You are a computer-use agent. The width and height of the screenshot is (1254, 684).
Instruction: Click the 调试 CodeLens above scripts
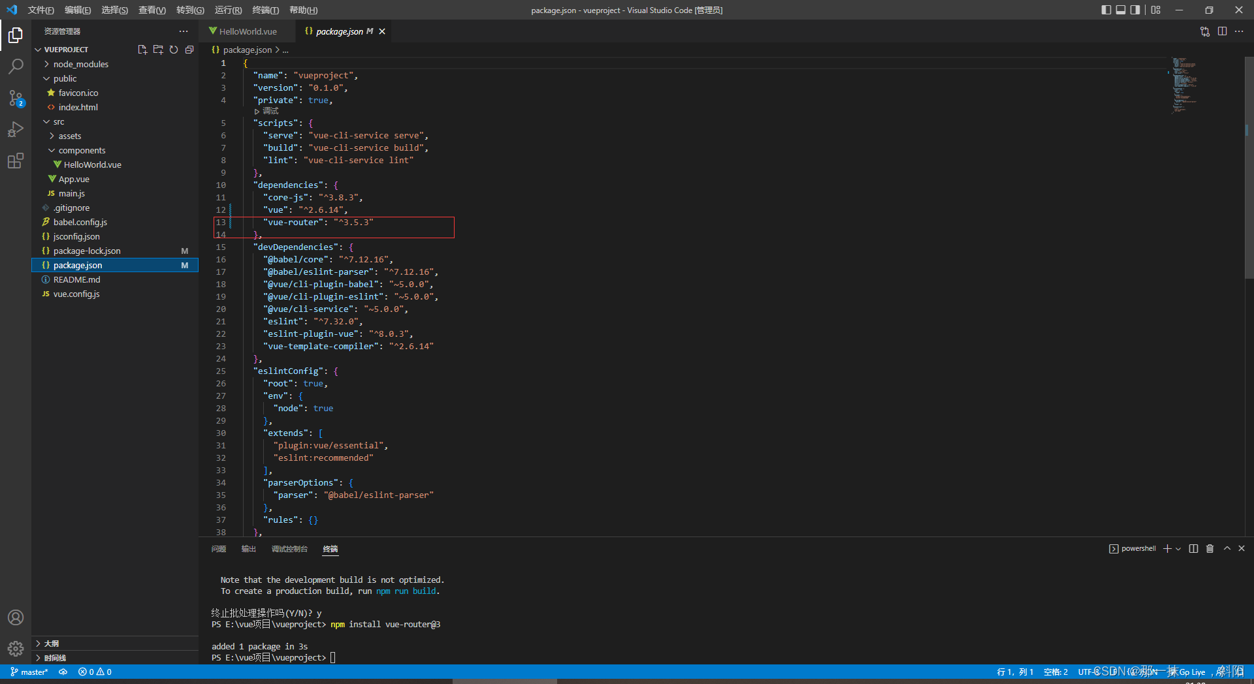[270, 111]
